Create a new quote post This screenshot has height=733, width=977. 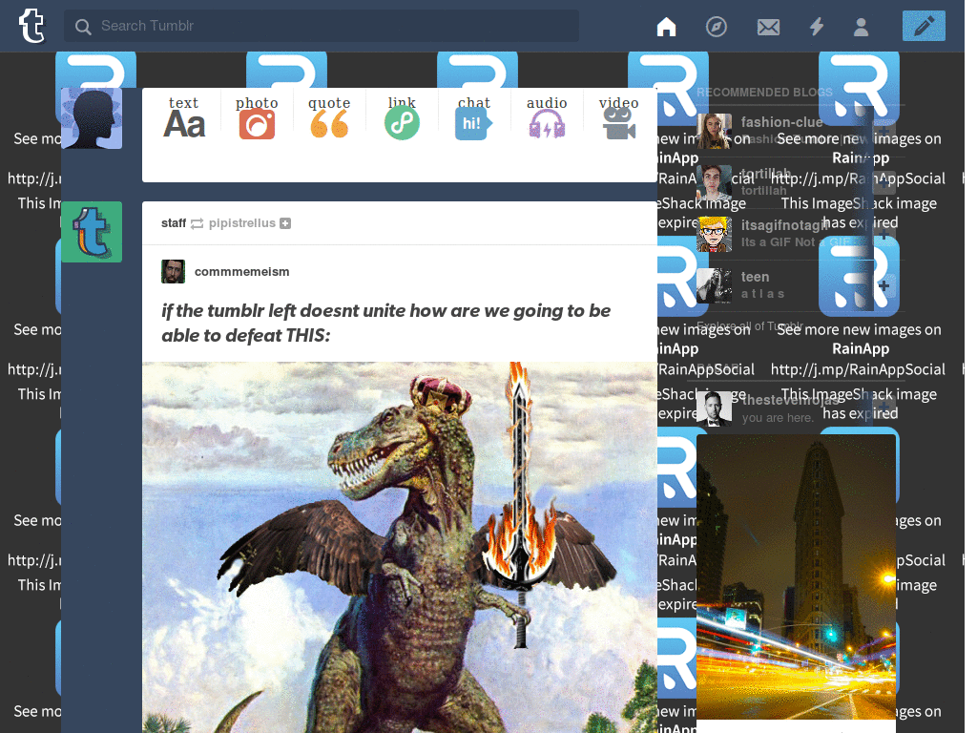329,117
